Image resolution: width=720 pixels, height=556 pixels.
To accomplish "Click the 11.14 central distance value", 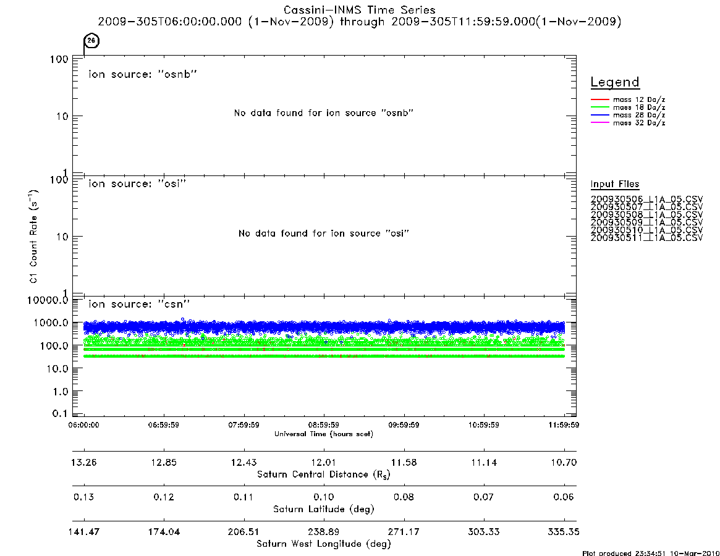I will pyautogui.click(x=484, y=462).
